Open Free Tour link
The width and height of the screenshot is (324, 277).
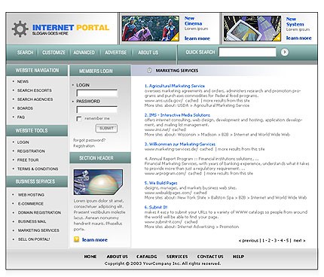coord(28,160)
